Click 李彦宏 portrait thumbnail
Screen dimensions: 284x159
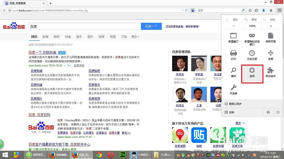180,63
